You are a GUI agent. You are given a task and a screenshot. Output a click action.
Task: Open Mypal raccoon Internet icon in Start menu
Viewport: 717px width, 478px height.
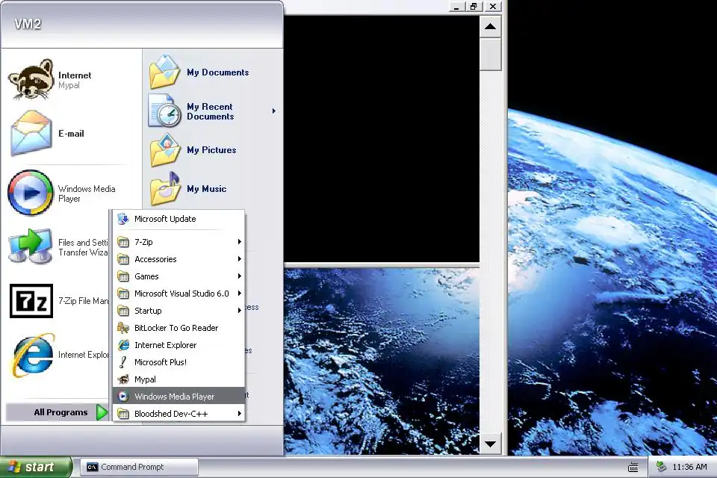[31, 80]
